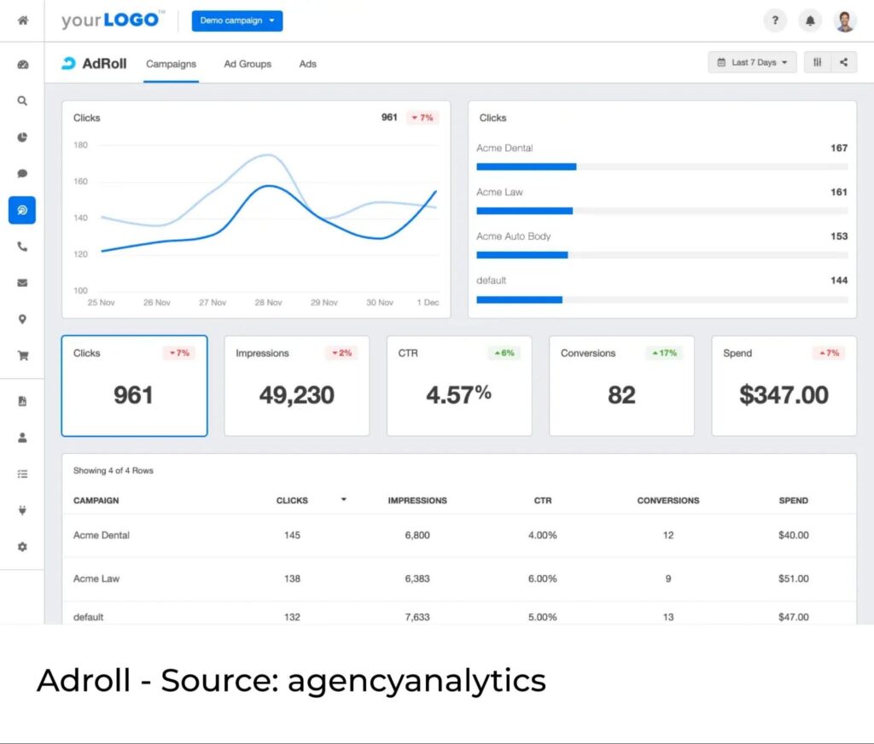Share the report with the share icon

(x=844, y=62)
